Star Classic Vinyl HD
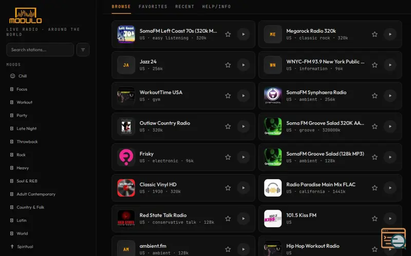The height and width of the screenshot is (256, 411). [228, 188]
